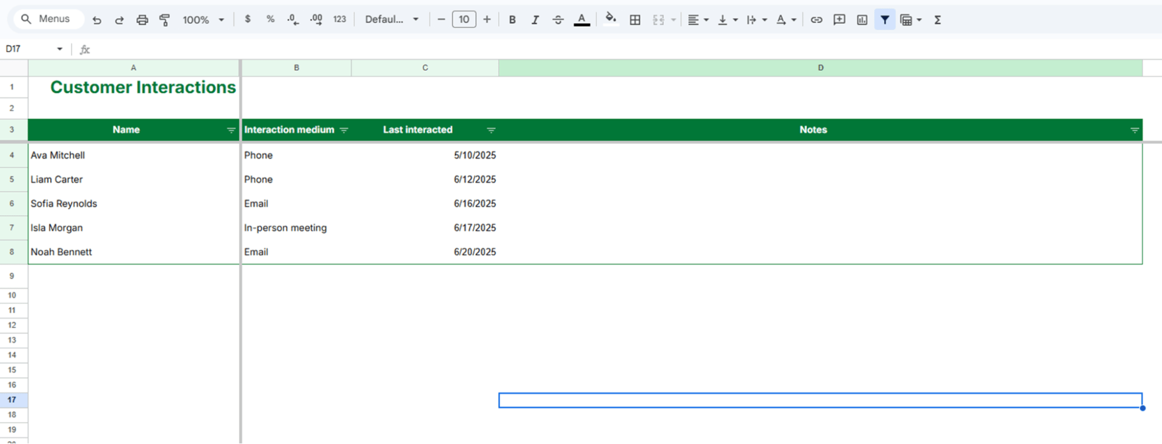
Task: Open the Functions sigma menu
Action: tap(938, 20)
